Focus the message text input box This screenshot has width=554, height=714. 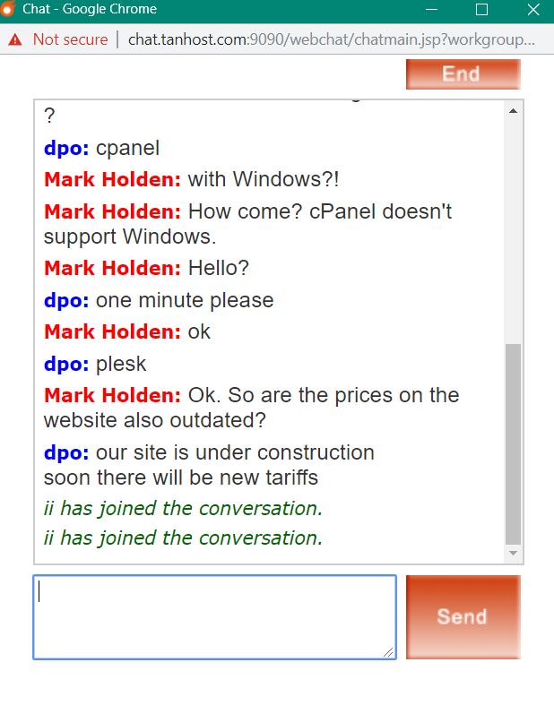point(214,617)
